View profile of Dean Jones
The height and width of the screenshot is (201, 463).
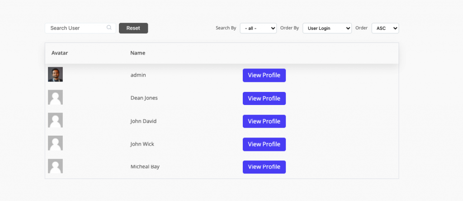264,98
